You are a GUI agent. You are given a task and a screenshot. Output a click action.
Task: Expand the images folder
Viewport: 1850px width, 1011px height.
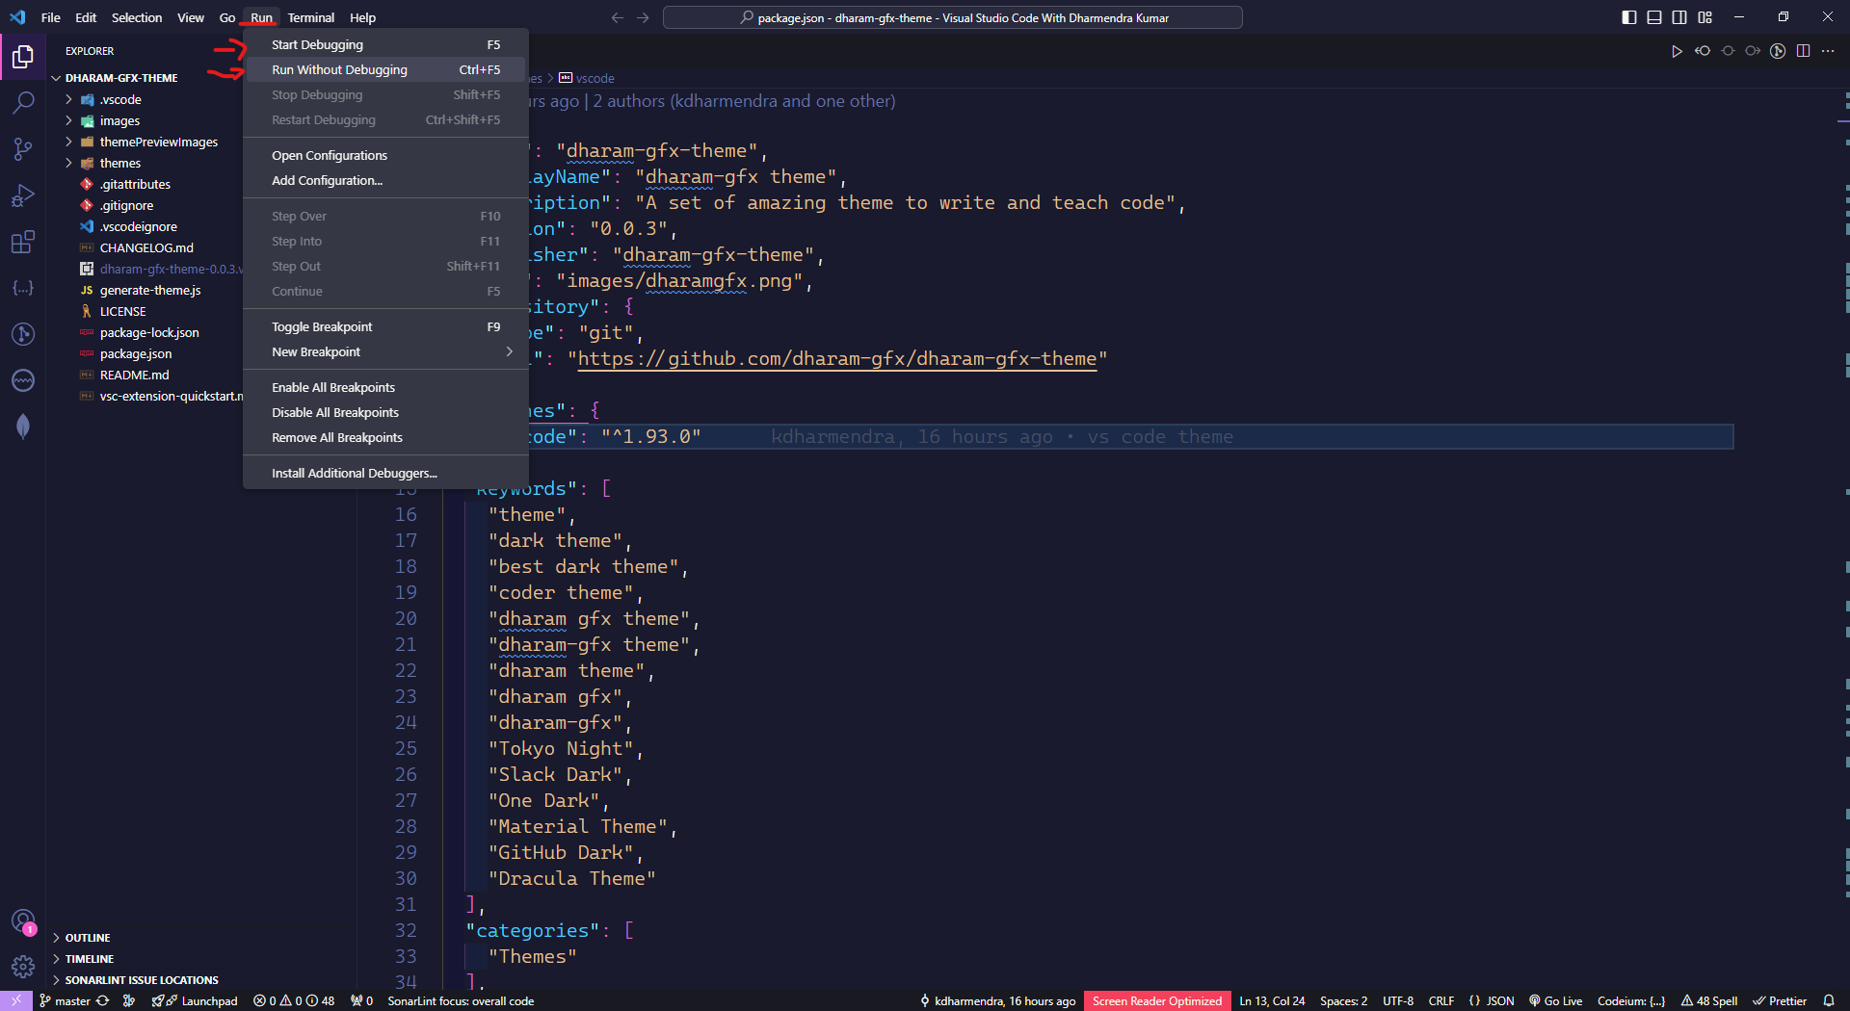coord(119,120)
